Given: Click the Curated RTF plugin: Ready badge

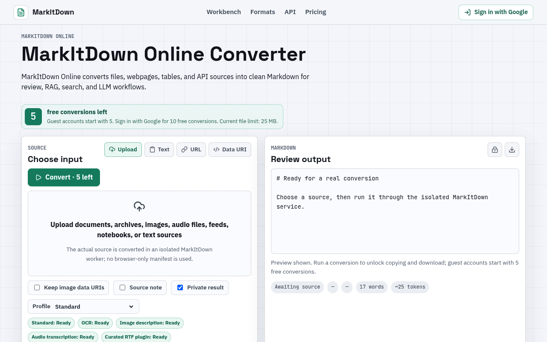Looking at the screenshot, I should [136, 337].
